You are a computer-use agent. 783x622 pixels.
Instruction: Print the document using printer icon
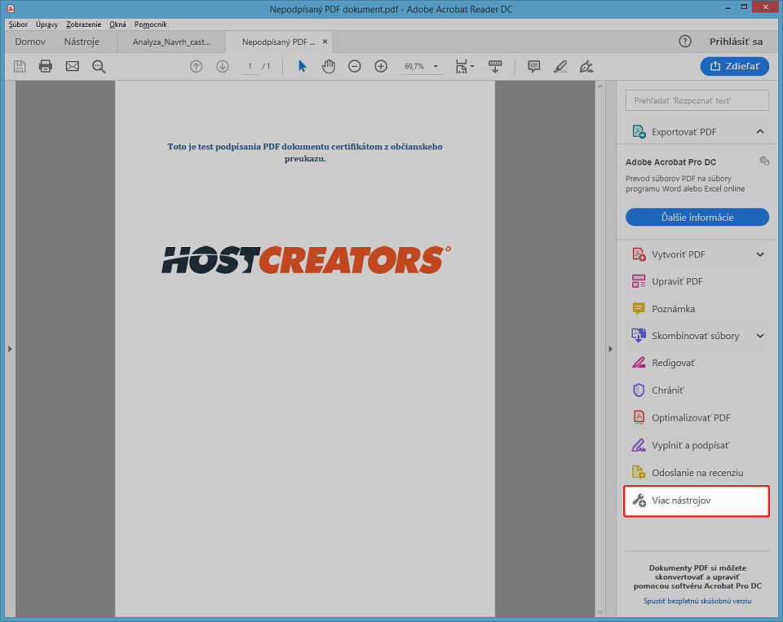click(46, 66)
